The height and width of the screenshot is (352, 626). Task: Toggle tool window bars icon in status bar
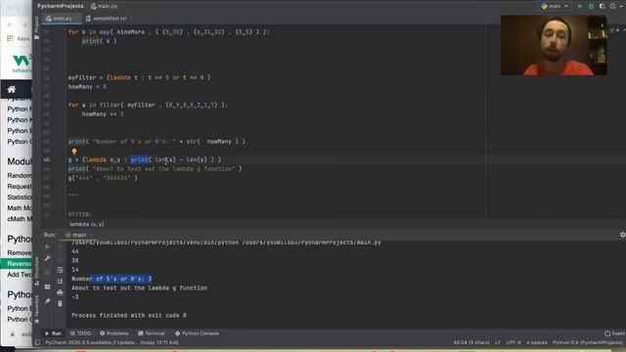click(37, 342)
